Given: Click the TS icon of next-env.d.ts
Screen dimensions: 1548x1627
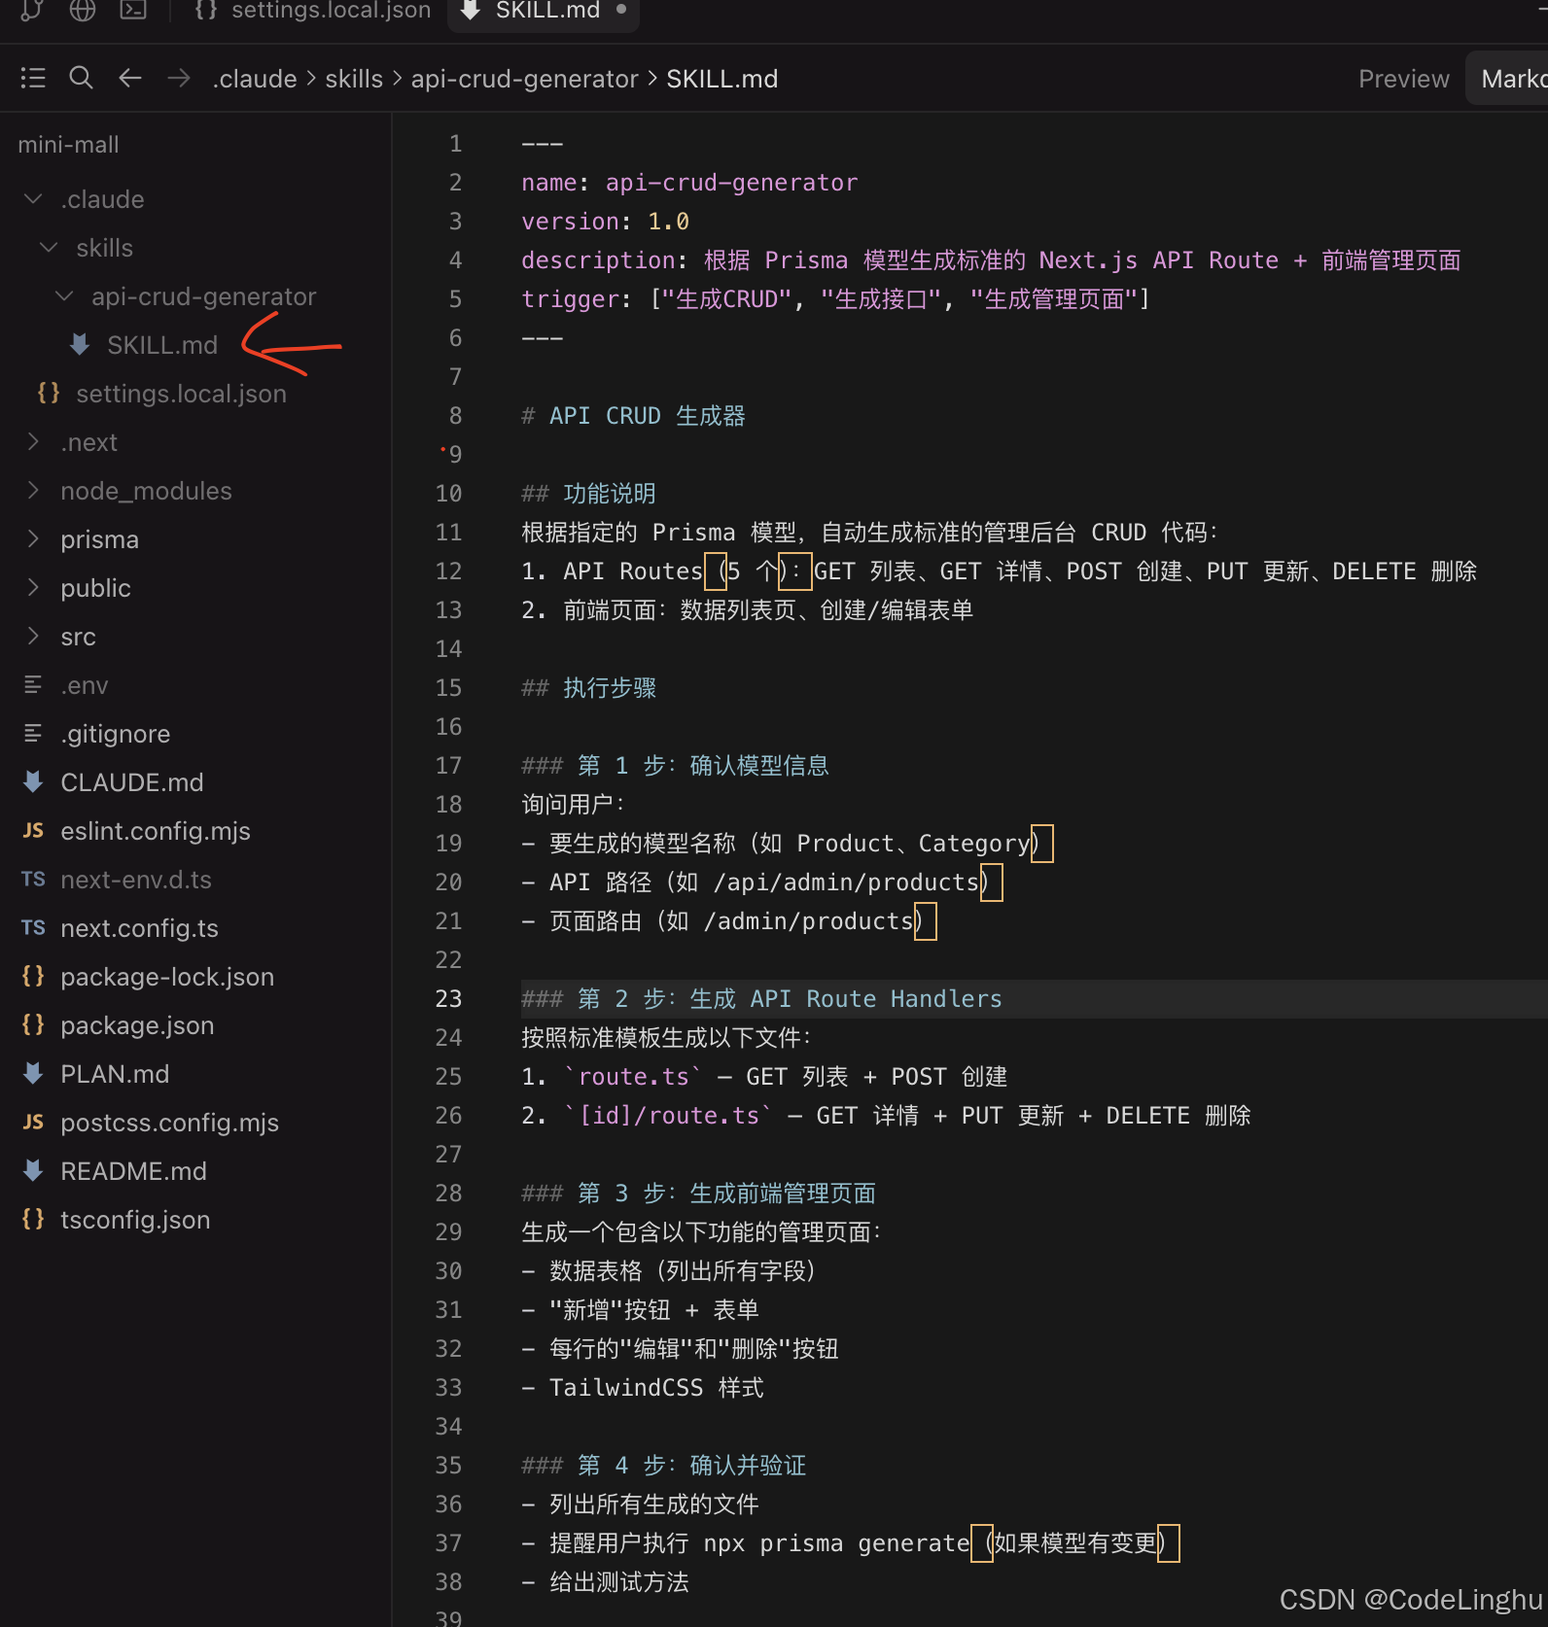Looking at the screenshot, I should (33, 879).
